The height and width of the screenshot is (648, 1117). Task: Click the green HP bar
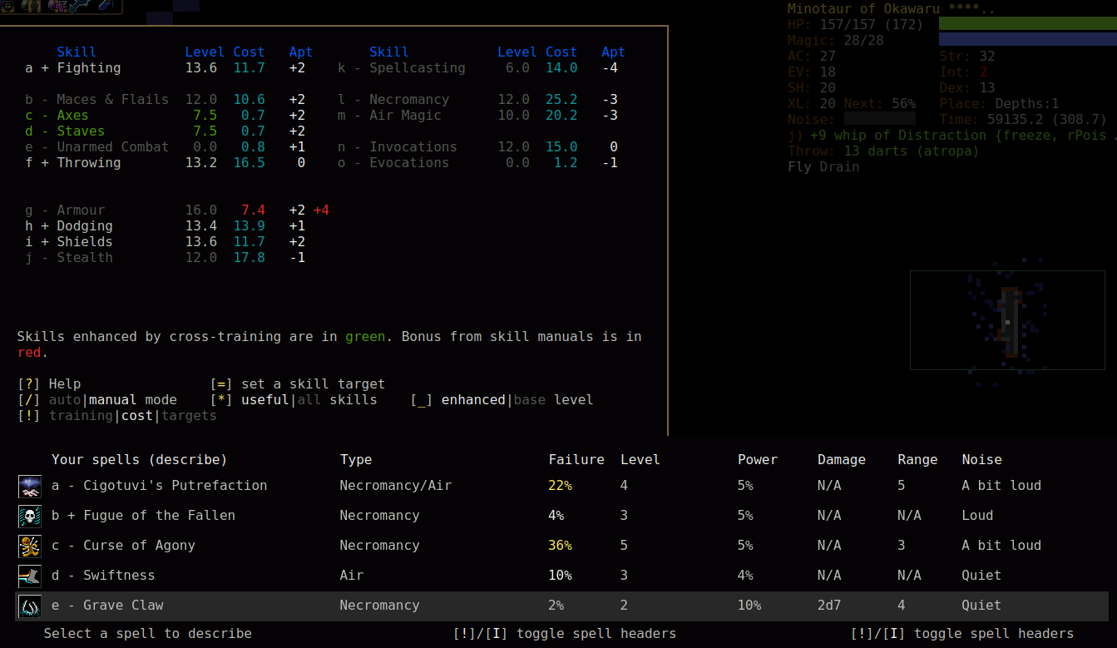click(1028, 23)
